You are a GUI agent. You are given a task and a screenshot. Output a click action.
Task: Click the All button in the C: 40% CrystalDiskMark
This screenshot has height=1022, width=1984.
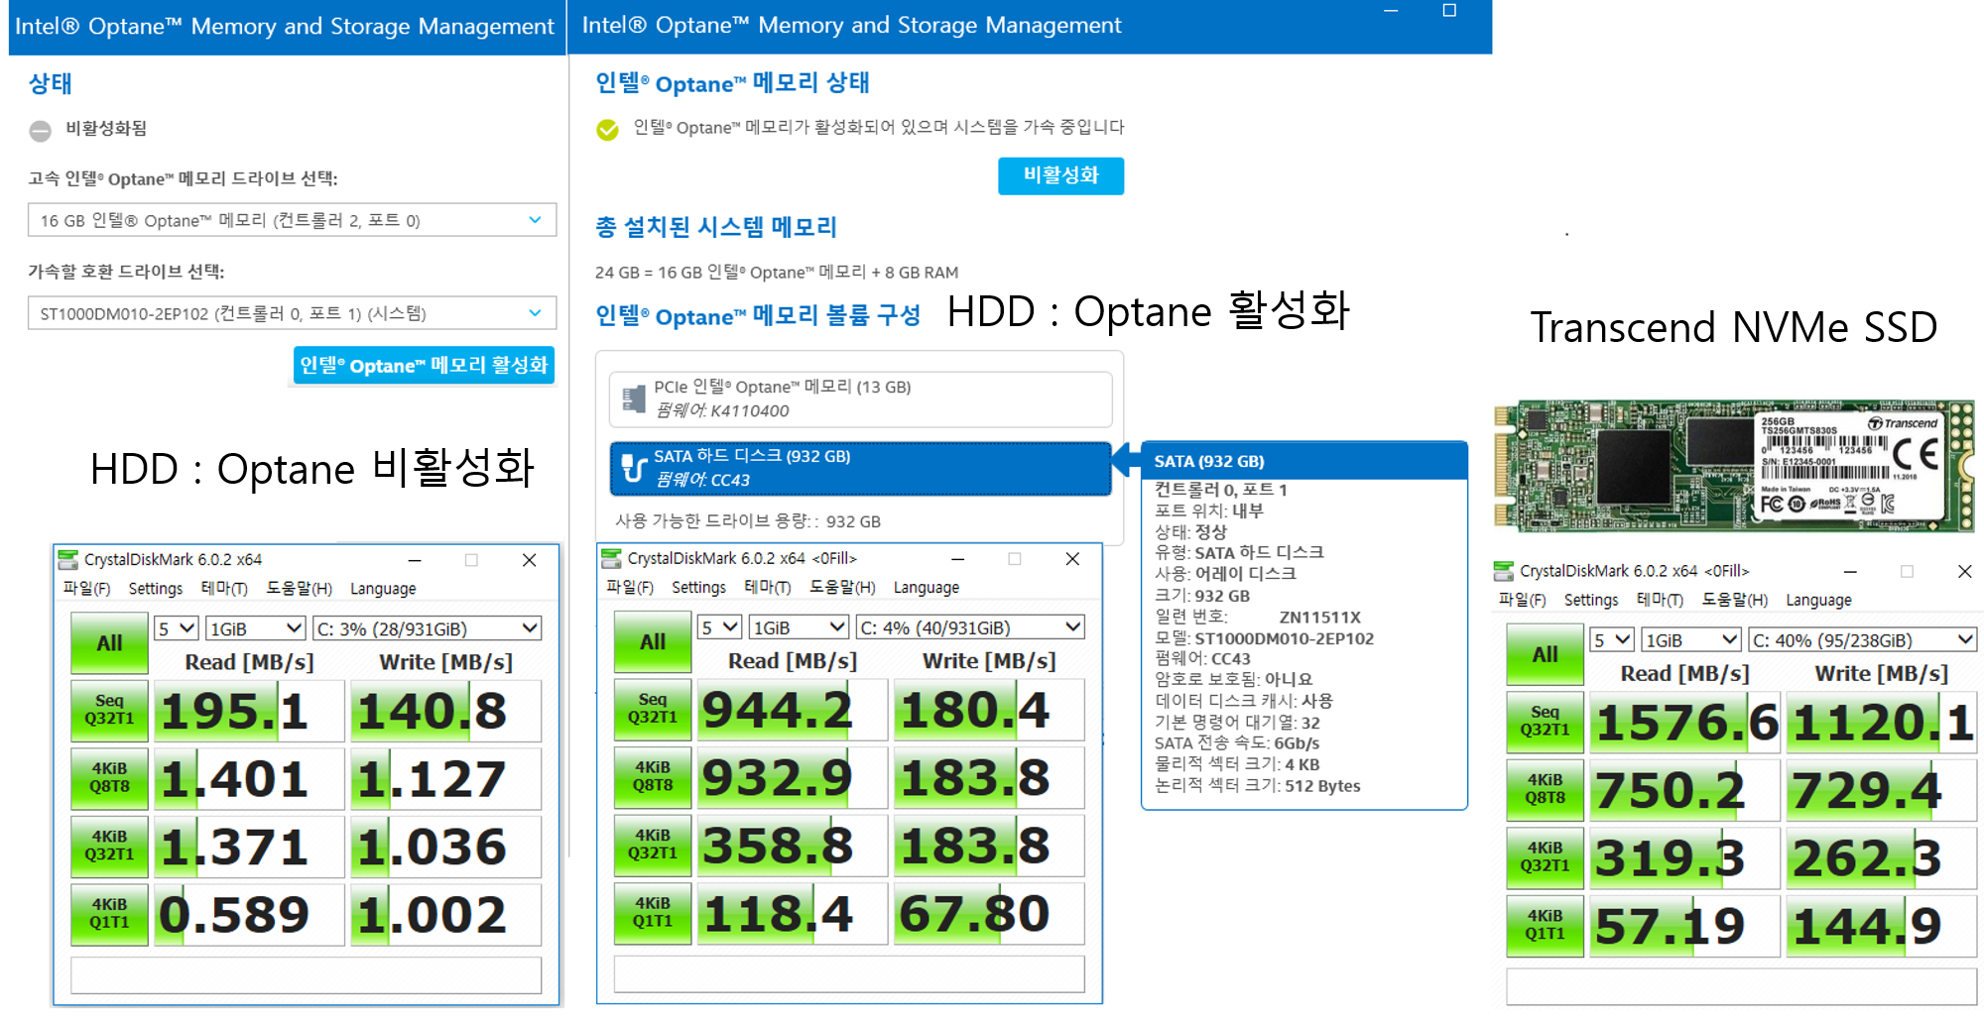point(1545,654)
